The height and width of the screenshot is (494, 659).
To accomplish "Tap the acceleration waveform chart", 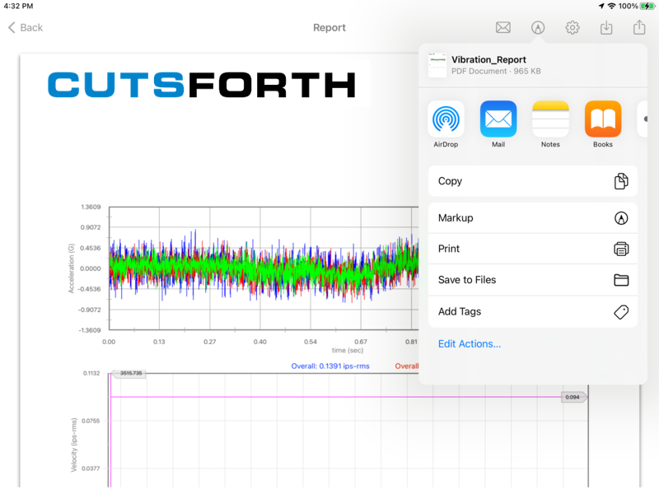I will click(264, 268).
